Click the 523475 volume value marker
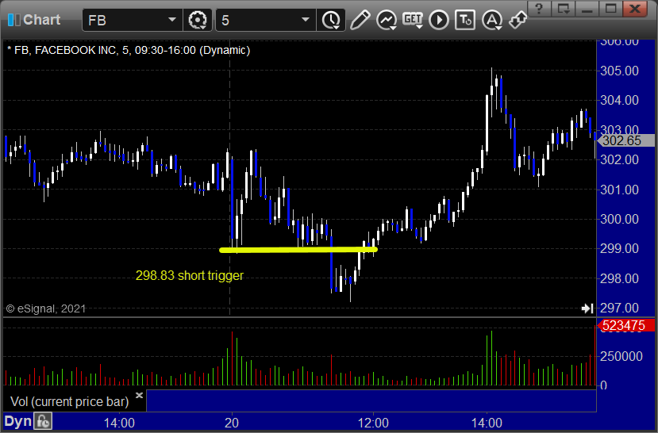This screenshot has height=433, width=658. (x=625, y=325)
